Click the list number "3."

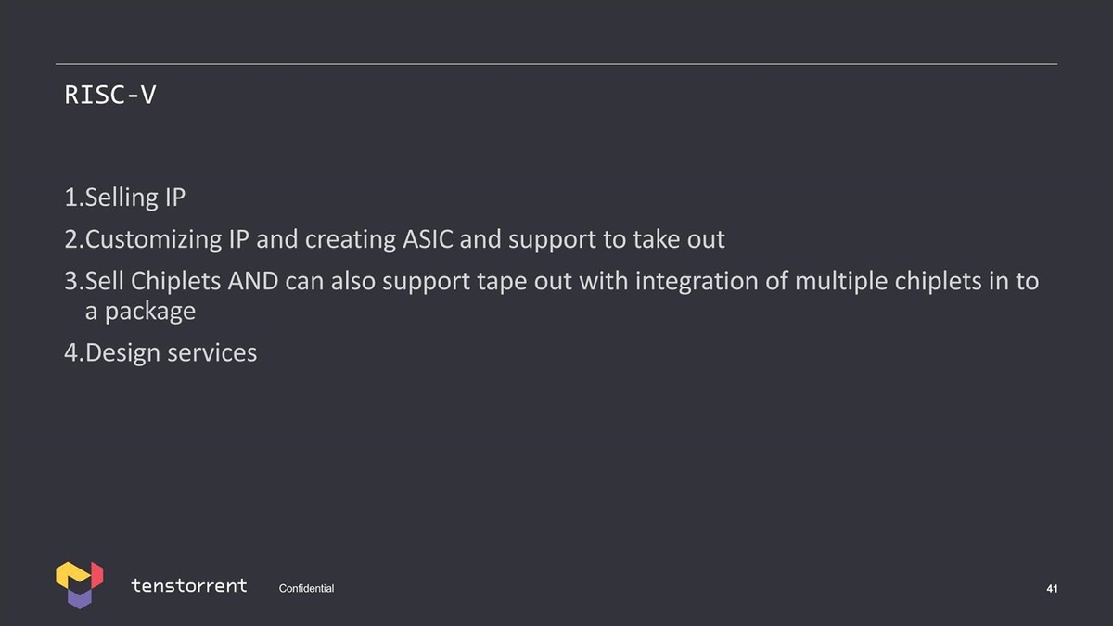point(74,281)
